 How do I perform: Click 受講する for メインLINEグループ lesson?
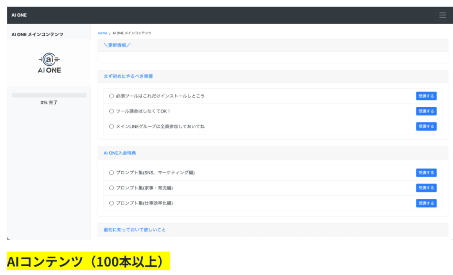[426, 126]
